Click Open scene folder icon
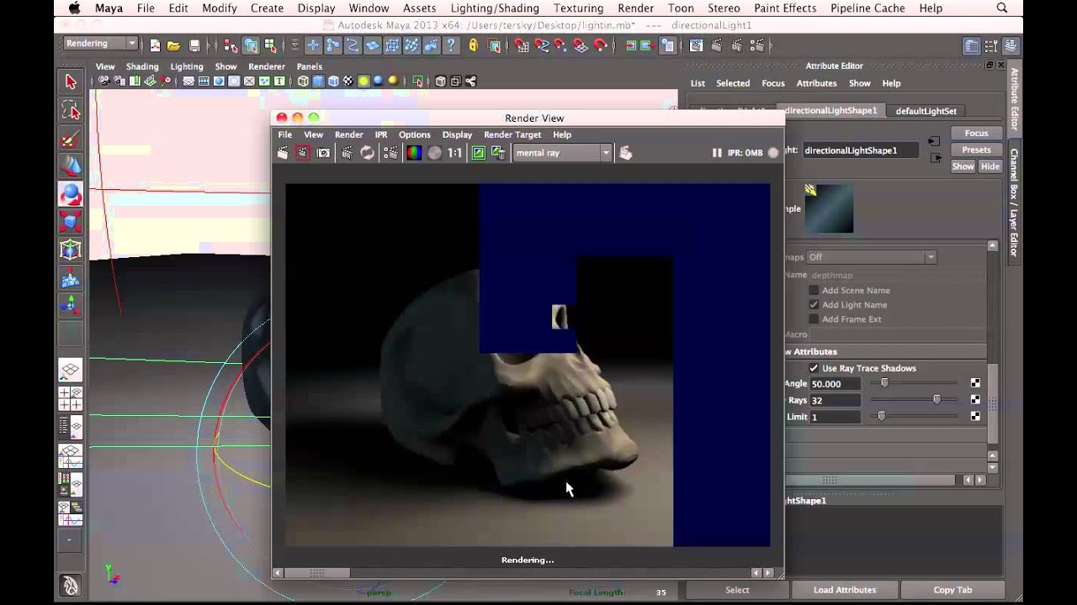Viewport: 1077px width, 605px height. tap(173, 45)
